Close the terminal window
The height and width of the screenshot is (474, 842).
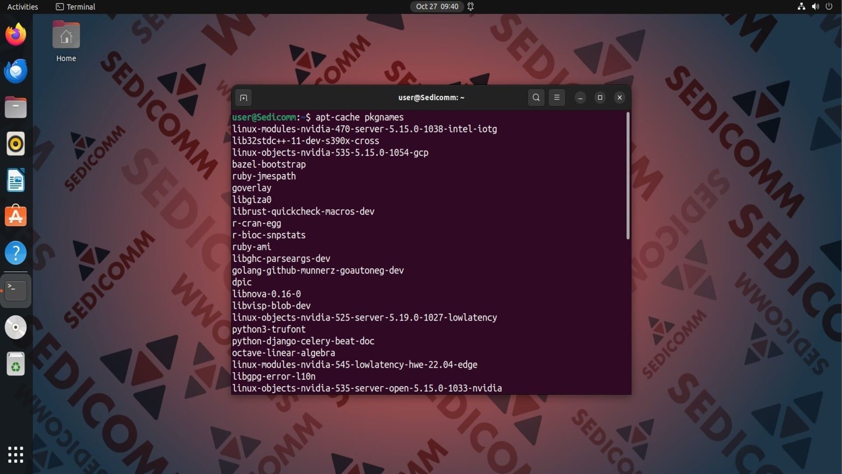point(619,97)
